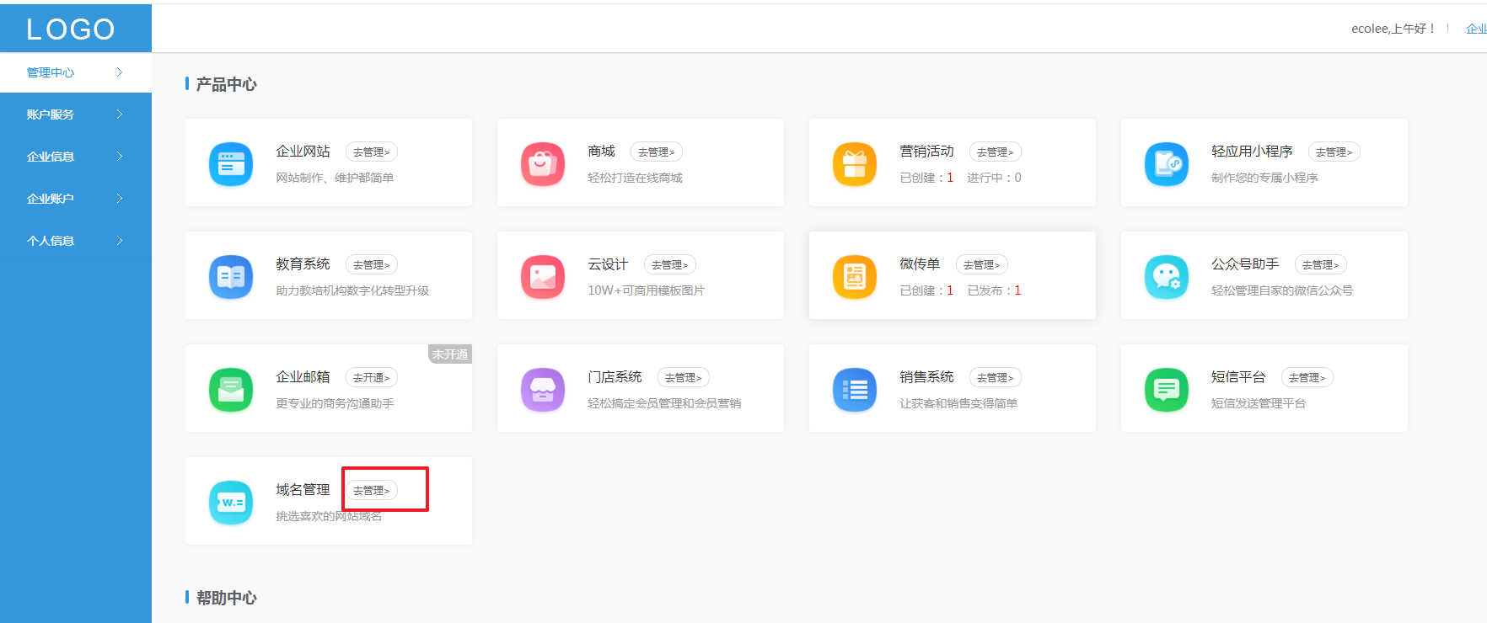1487x623 pixels.
Task: Open 去管理 for 轻应用小程序
Action: [1334, 152]
